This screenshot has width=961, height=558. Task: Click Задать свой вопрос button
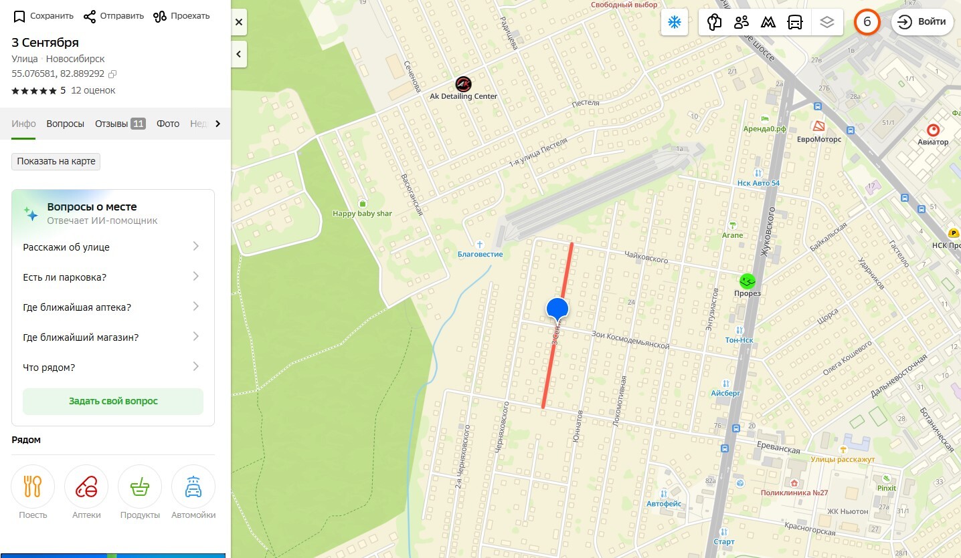coord(113,401)
